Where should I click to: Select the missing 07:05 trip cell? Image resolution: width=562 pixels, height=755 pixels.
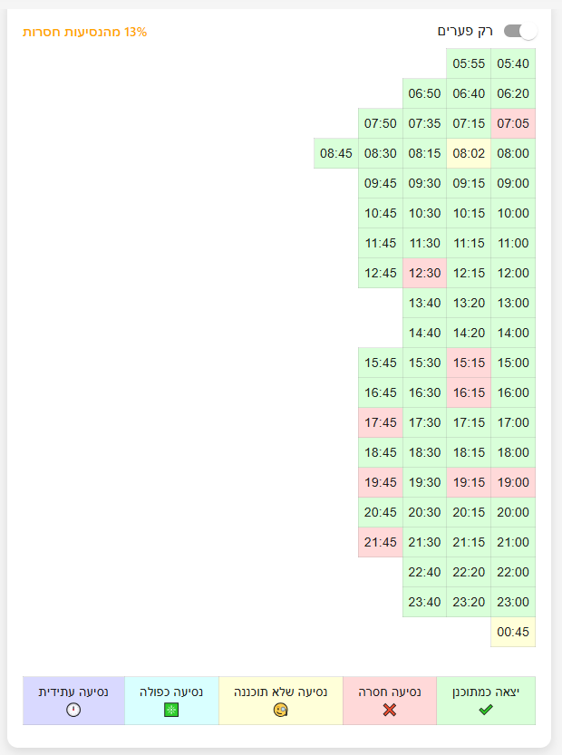[513, 123]
